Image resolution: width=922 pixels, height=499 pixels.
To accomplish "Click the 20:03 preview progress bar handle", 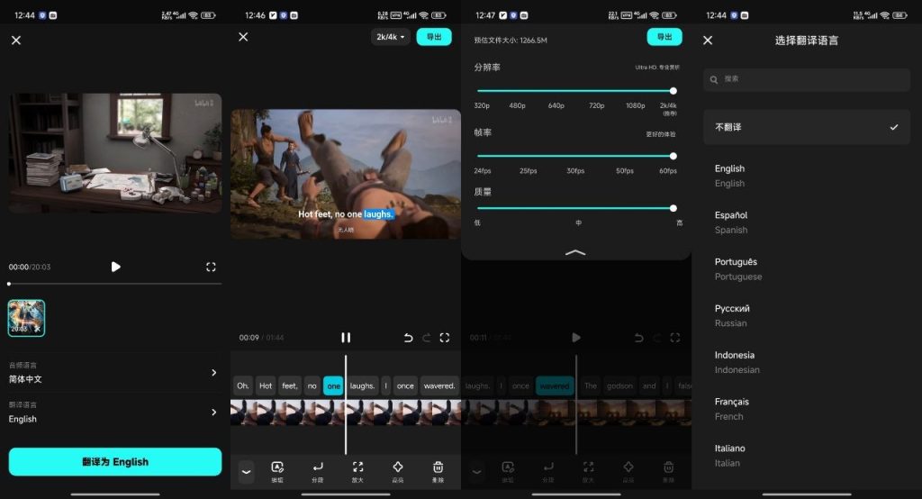I will (x=9, y=284).
